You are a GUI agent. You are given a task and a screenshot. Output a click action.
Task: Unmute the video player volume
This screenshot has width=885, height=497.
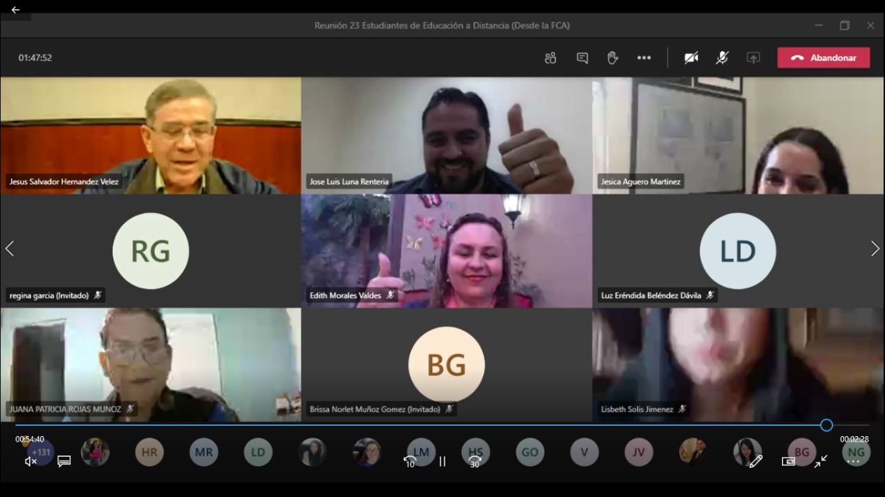click(x=30, y=461)
